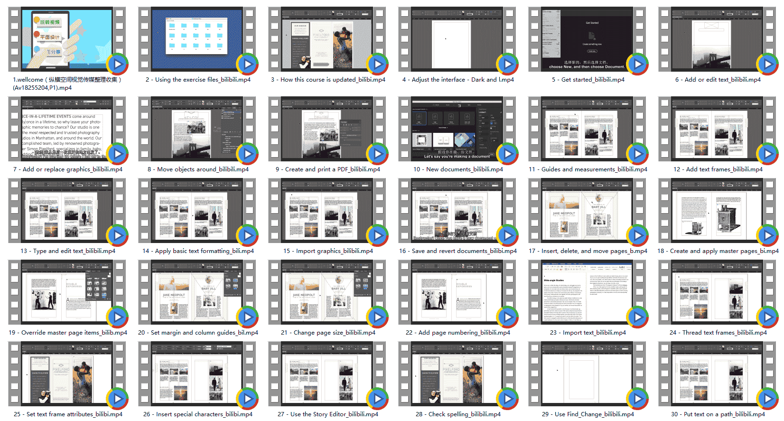
Task: Select the 'Put text on a path' video thumbnail
Action: tap(717, 374)
